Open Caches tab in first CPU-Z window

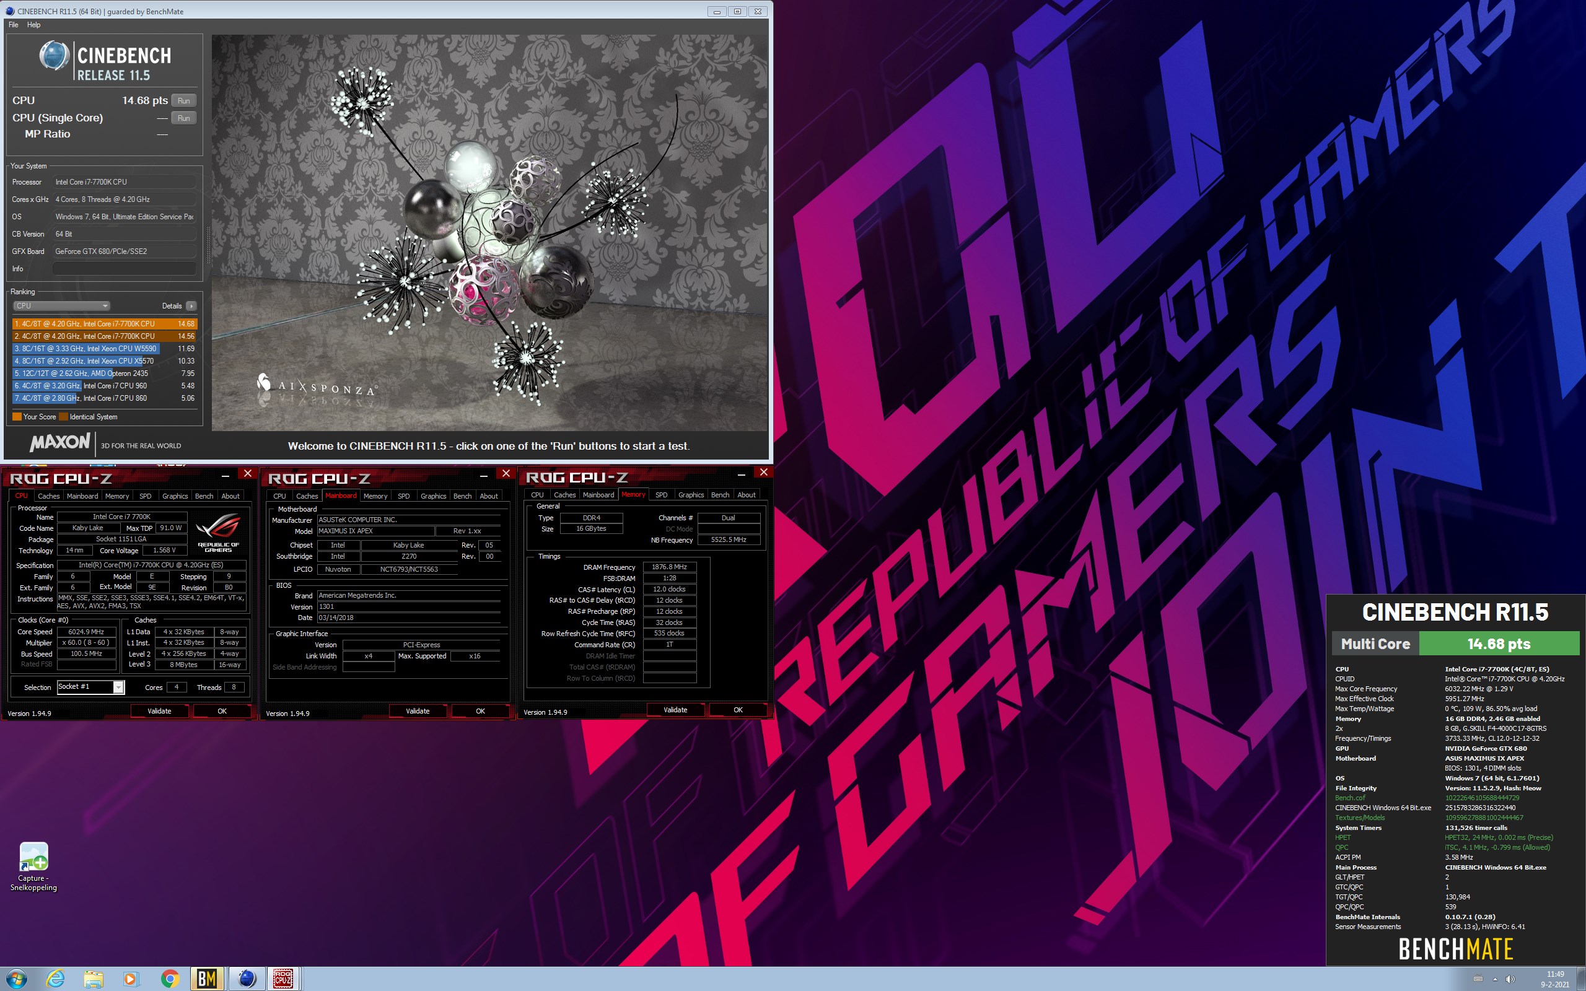coord(48,496)
